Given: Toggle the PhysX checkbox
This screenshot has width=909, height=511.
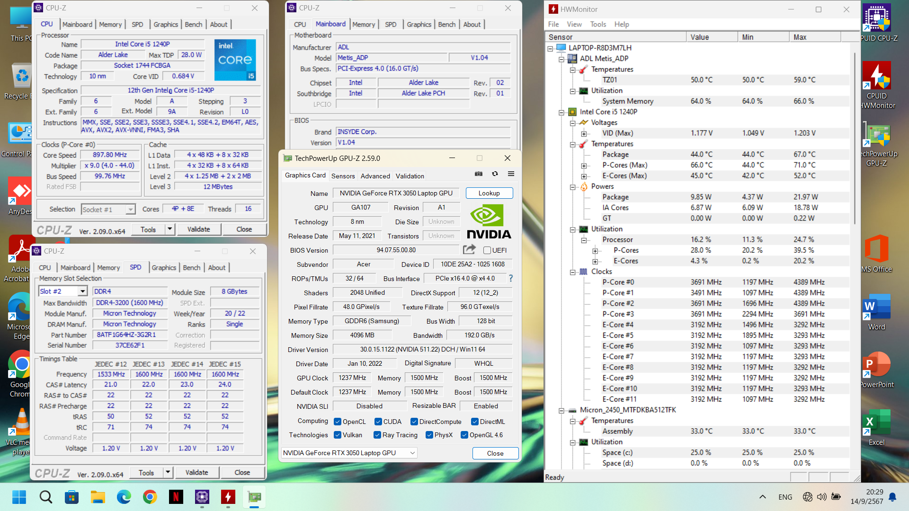Looking at the screenshot, I should [x=429, y=435].
